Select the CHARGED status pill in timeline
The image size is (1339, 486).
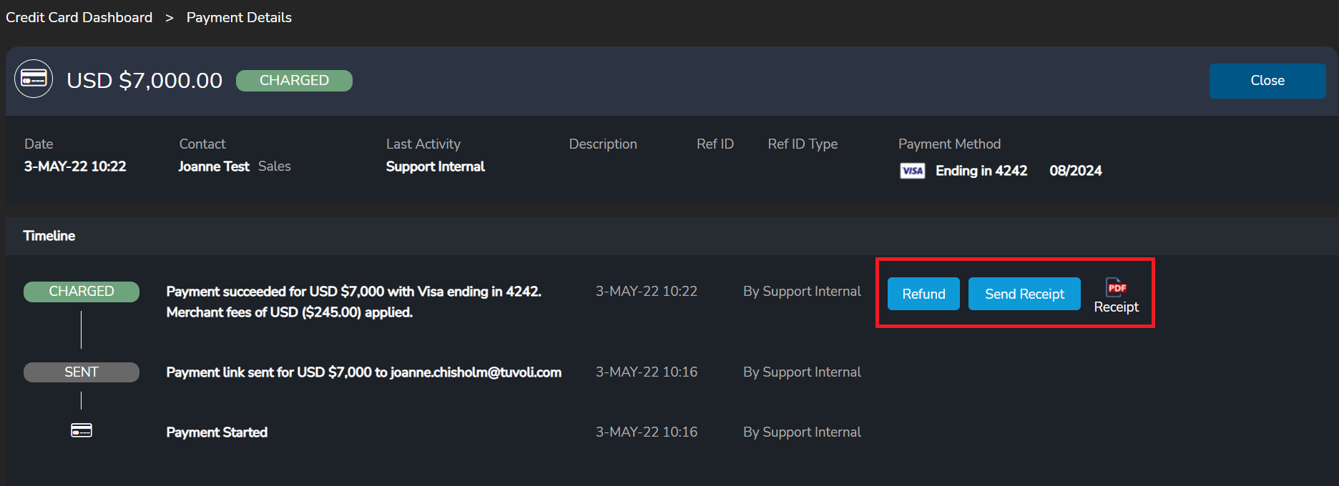pyautogui.click(x=82, y=292)
